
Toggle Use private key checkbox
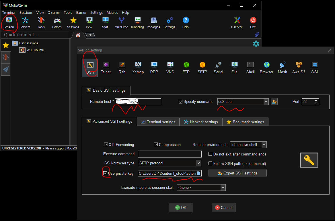point(105,173)
